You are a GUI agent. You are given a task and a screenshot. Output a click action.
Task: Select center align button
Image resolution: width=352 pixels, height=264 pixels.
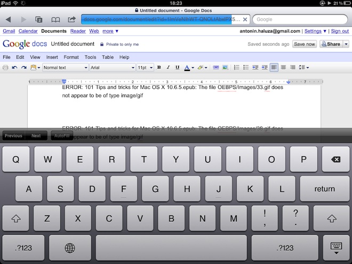pos(283,67)
